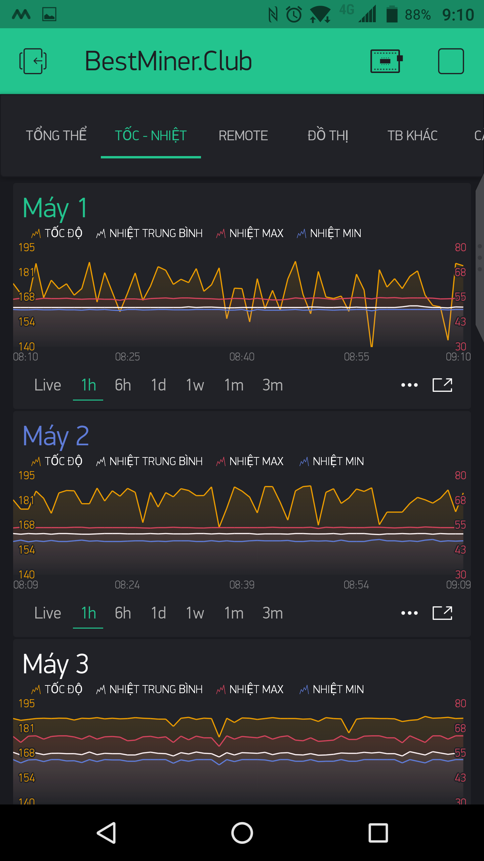Tap Android recent apps button
Screen dimensions: 484x861
coord(378,833)
